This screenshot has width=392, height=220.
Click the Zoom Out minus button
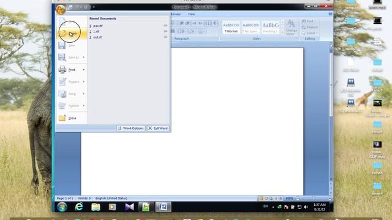point(298,198)
